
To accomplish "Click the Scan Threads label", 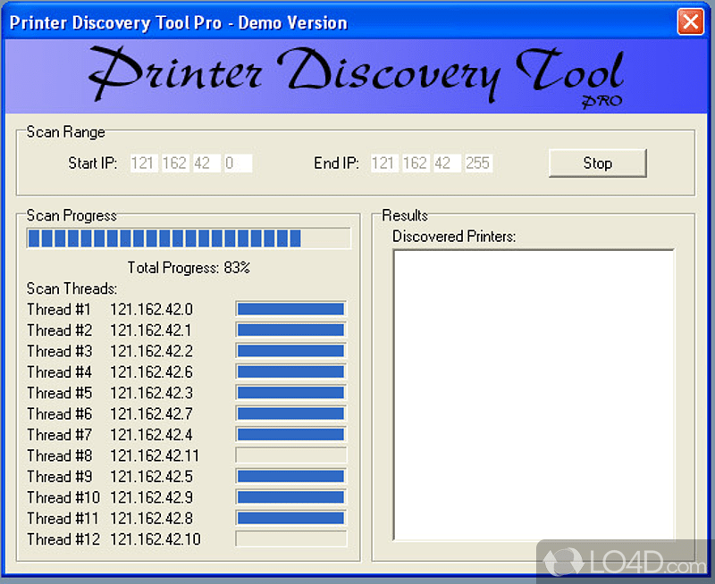I will click(x=71, y=288).
